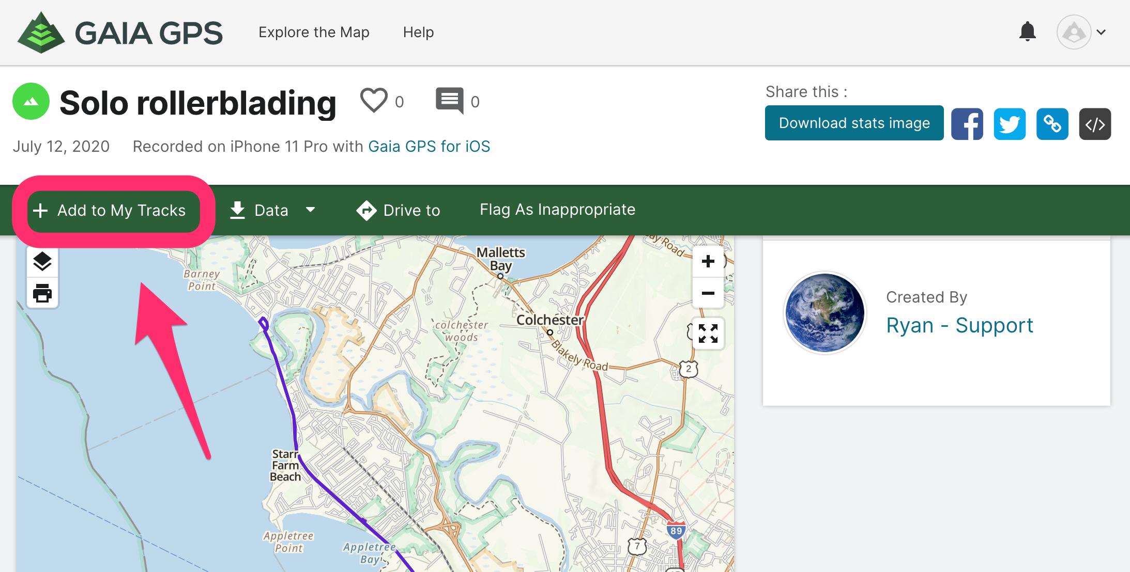This screenshot has width=1130, height=572.
Task: Click Download stats image button
Action: [x=854, y=123]
